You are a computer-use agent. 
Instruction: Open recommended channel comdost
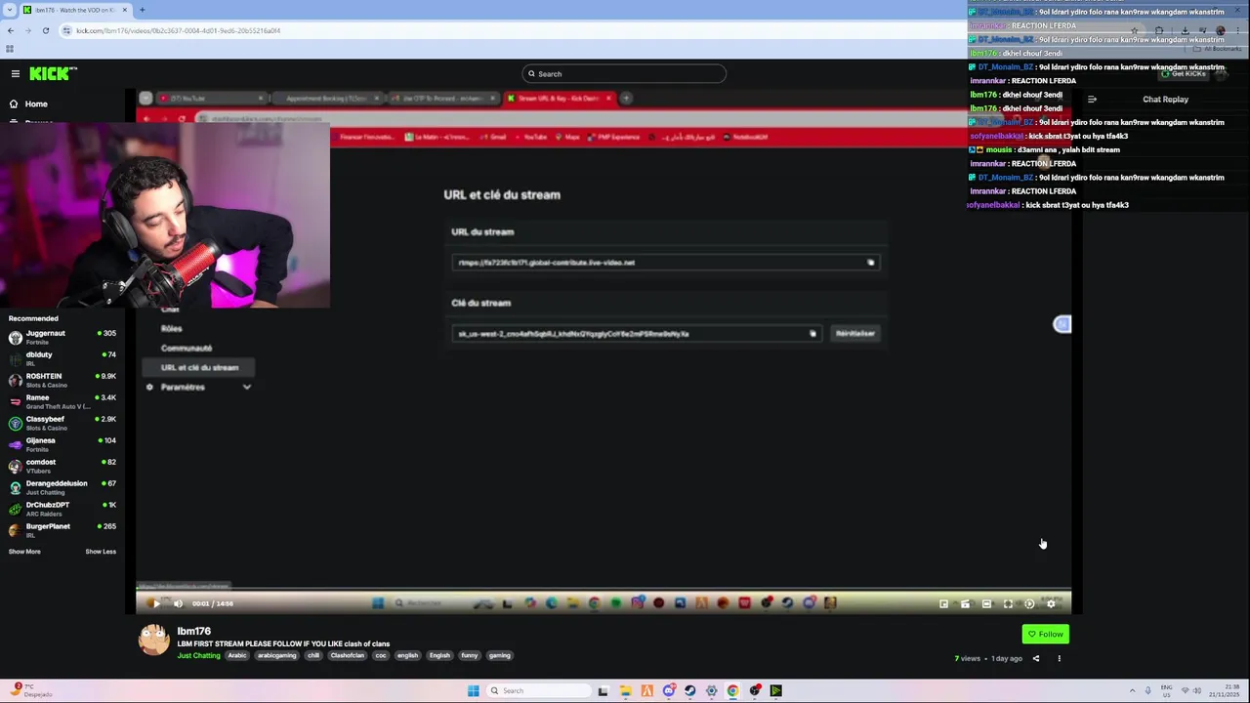pyautogui.click(x=62, y=466)
